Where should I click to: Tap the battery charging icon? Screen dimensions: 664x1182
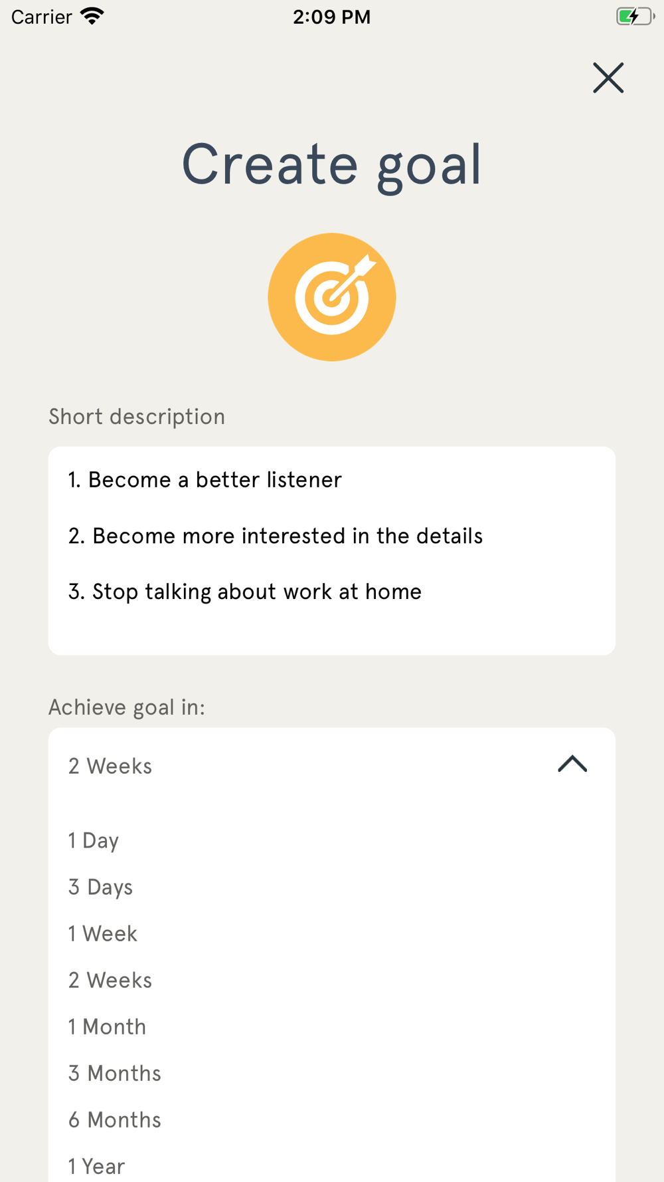point(635,17)
